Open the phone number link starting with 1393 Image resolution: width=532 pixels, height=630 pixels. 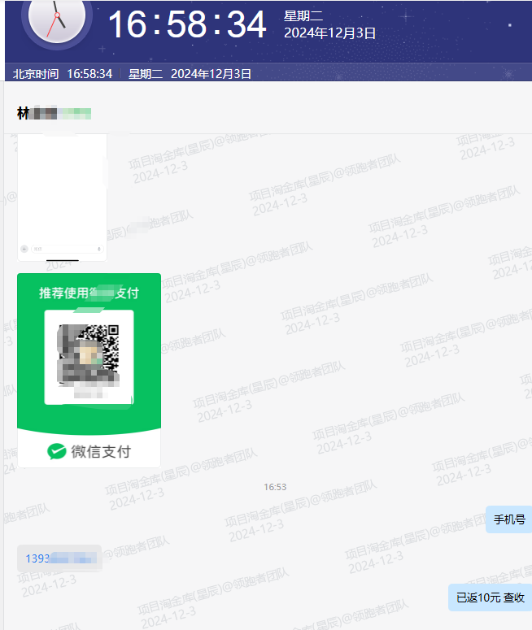(59, 558)
